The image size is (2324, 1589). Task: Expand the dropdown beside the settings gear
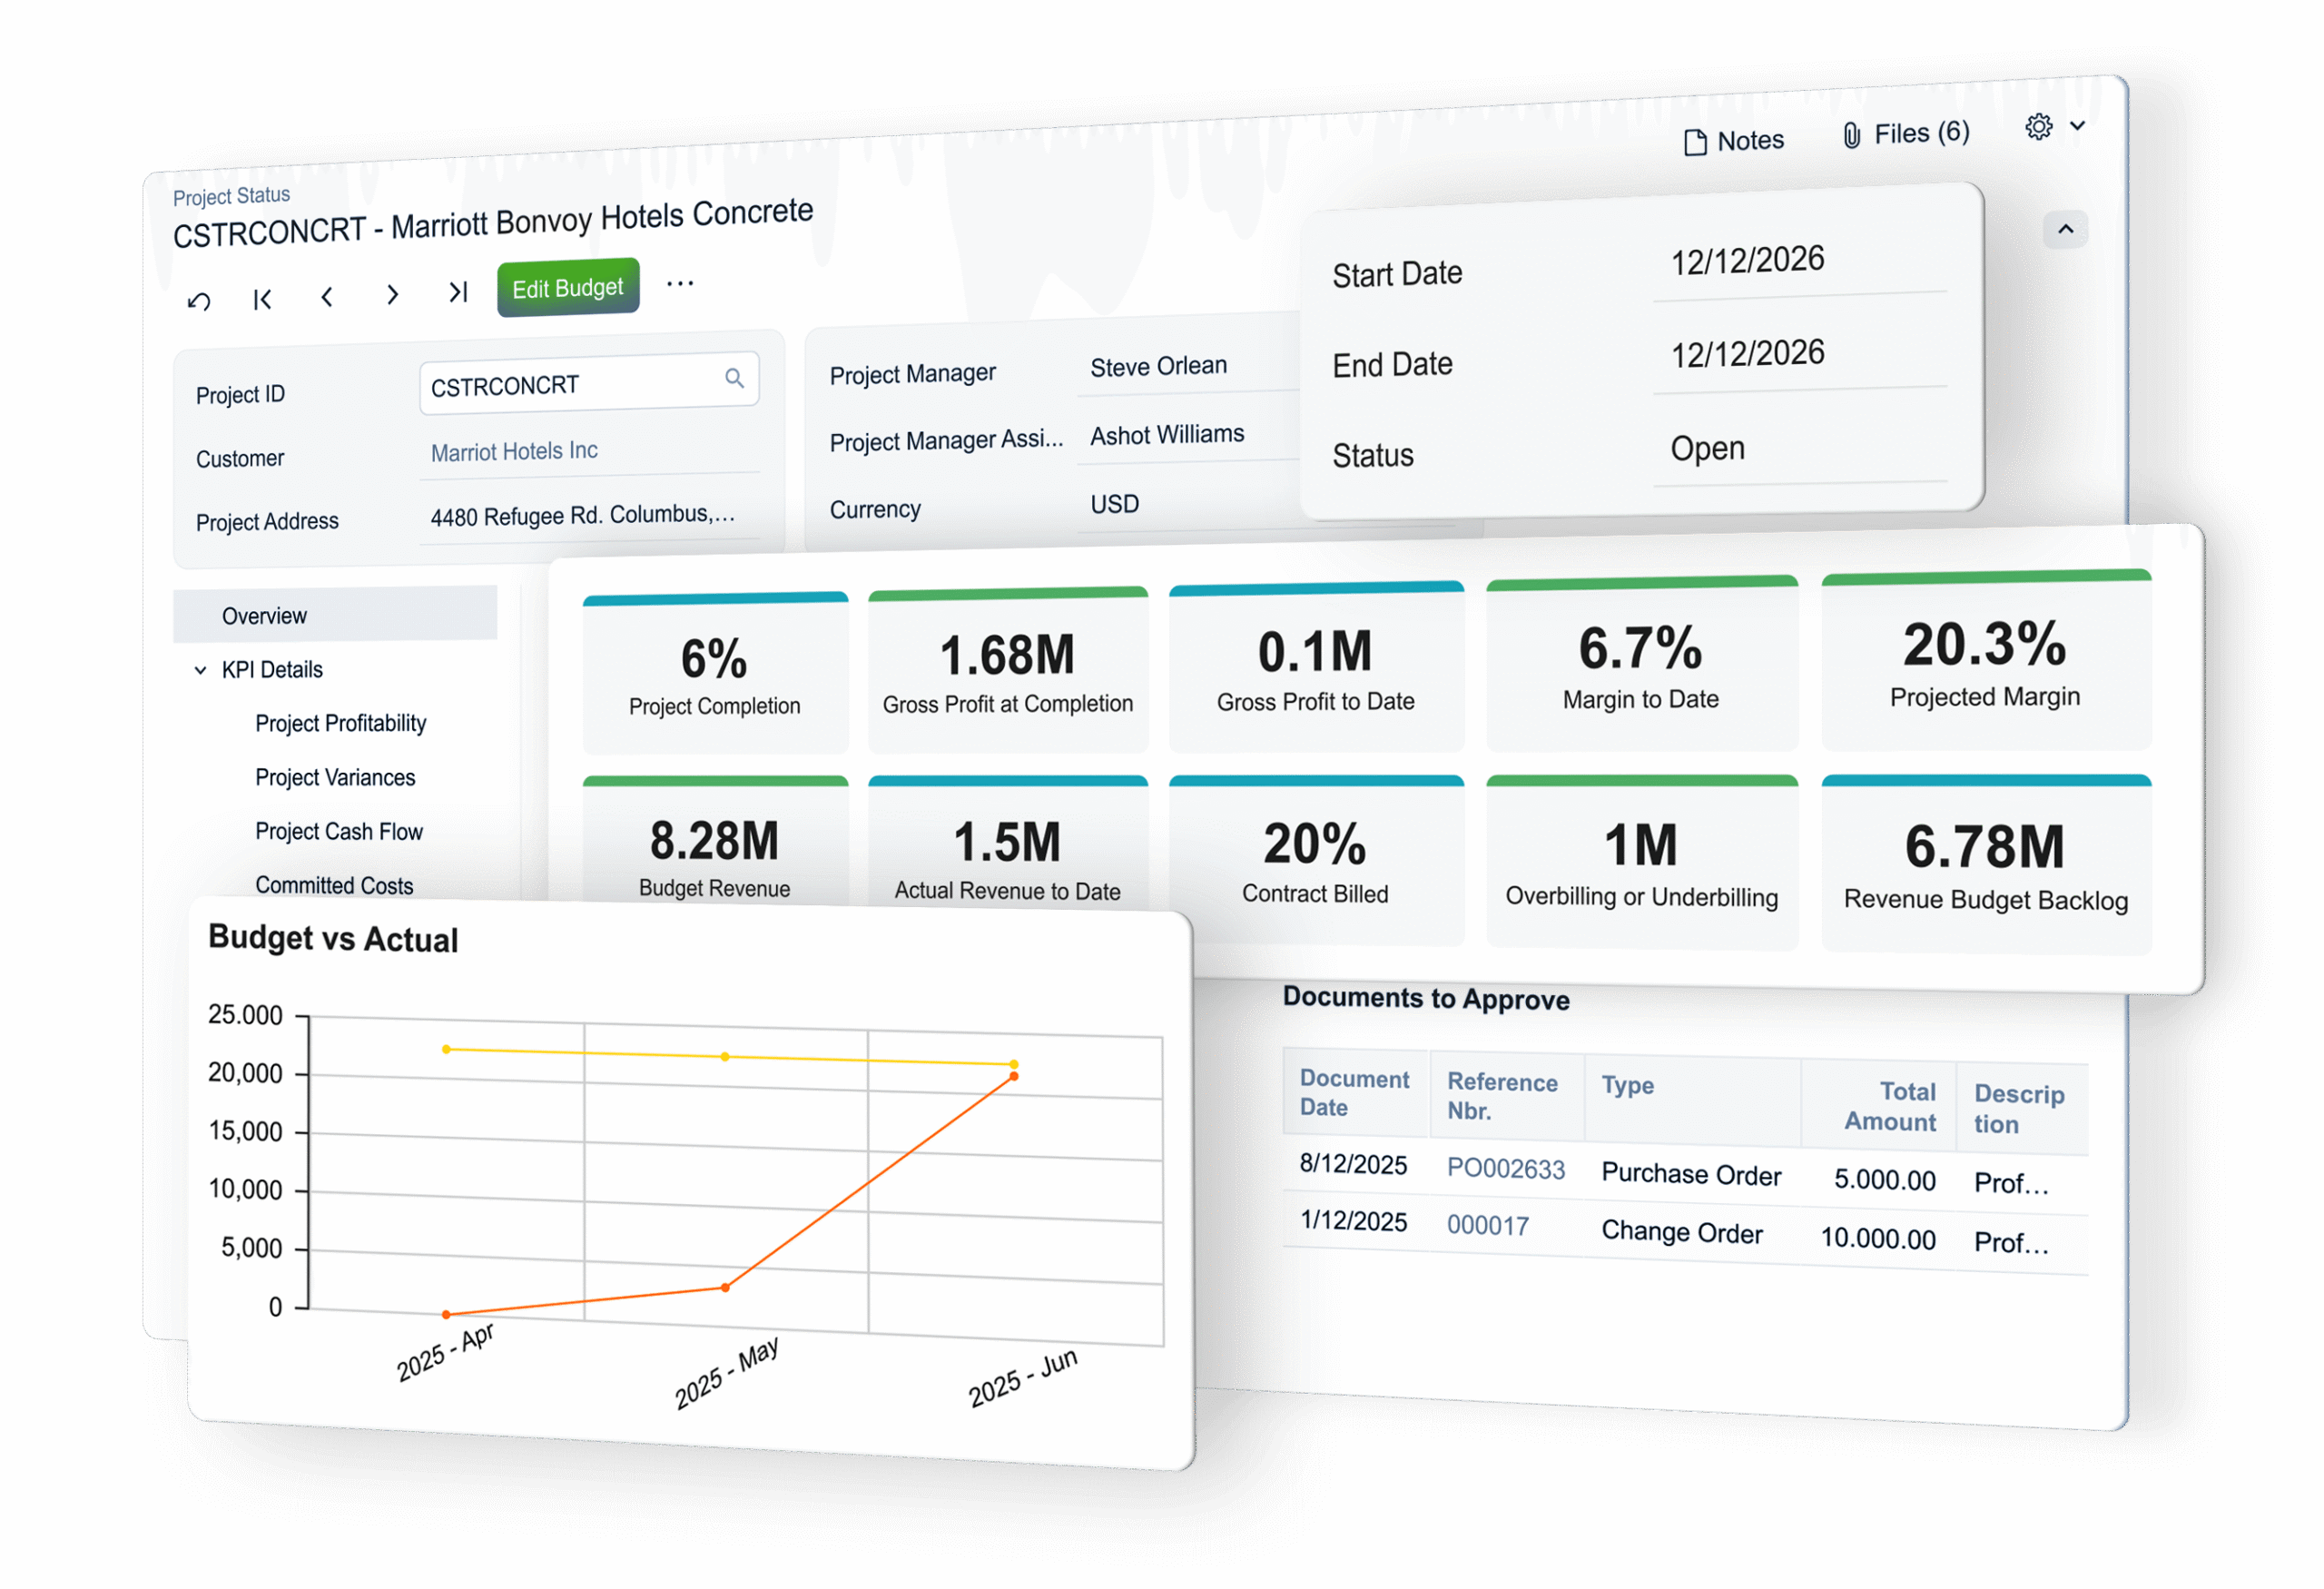tap(2078, 127)
